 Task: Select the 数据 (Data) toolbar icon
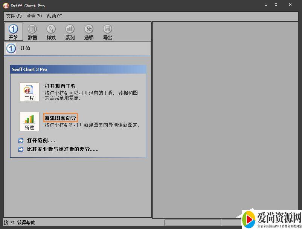(x=32, y=31)
